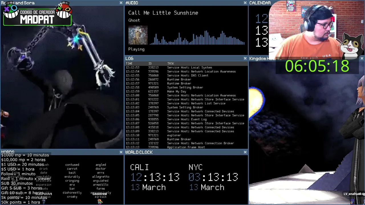Click the Raid = 1 minuto x viewer line
This screenshot has width=365, height=205.
pos(26,179)
